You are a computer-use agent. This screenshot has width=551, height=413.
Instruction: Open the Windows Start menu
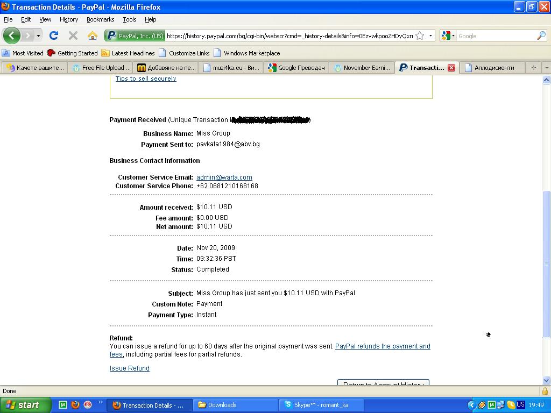coord(25,405)
